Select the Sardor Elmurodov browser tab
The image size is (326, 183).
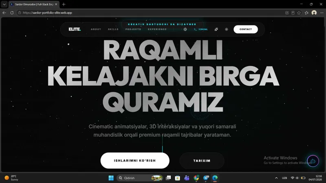34,4
